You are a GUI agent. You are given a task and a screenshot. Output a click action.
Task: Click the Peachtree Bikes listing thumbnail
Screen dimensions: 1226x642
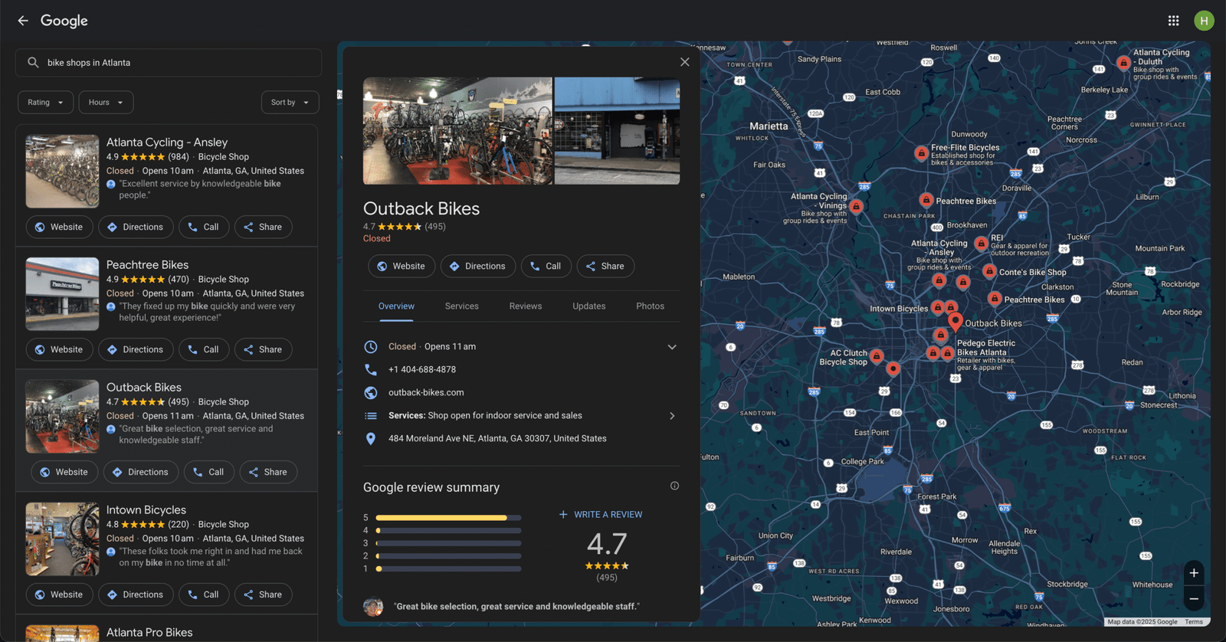point(62,294)
